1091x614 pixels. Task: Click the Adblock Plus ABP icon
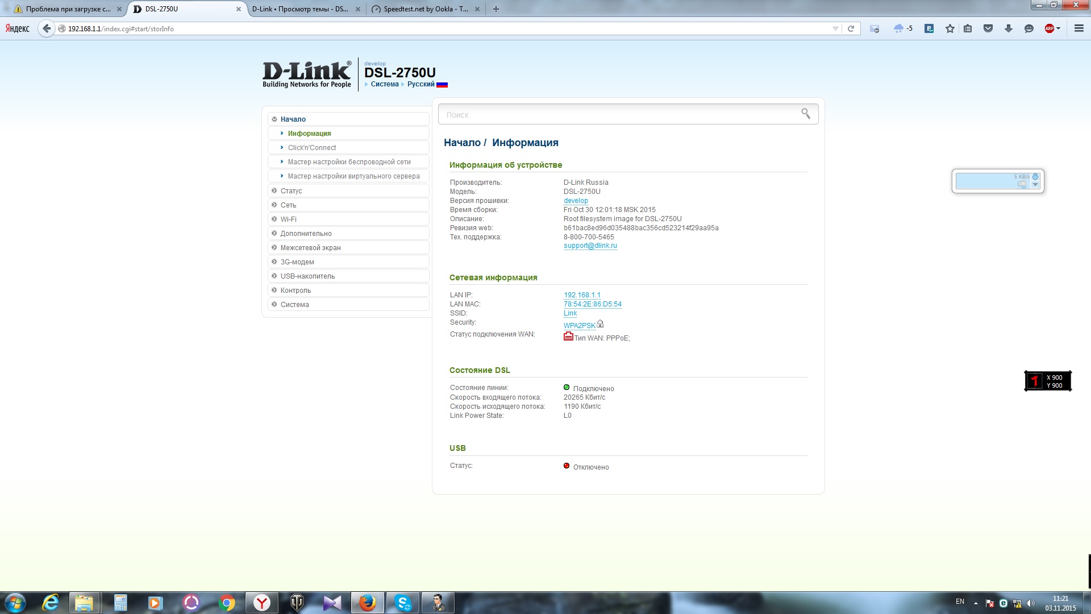[x=1050, y=28]
